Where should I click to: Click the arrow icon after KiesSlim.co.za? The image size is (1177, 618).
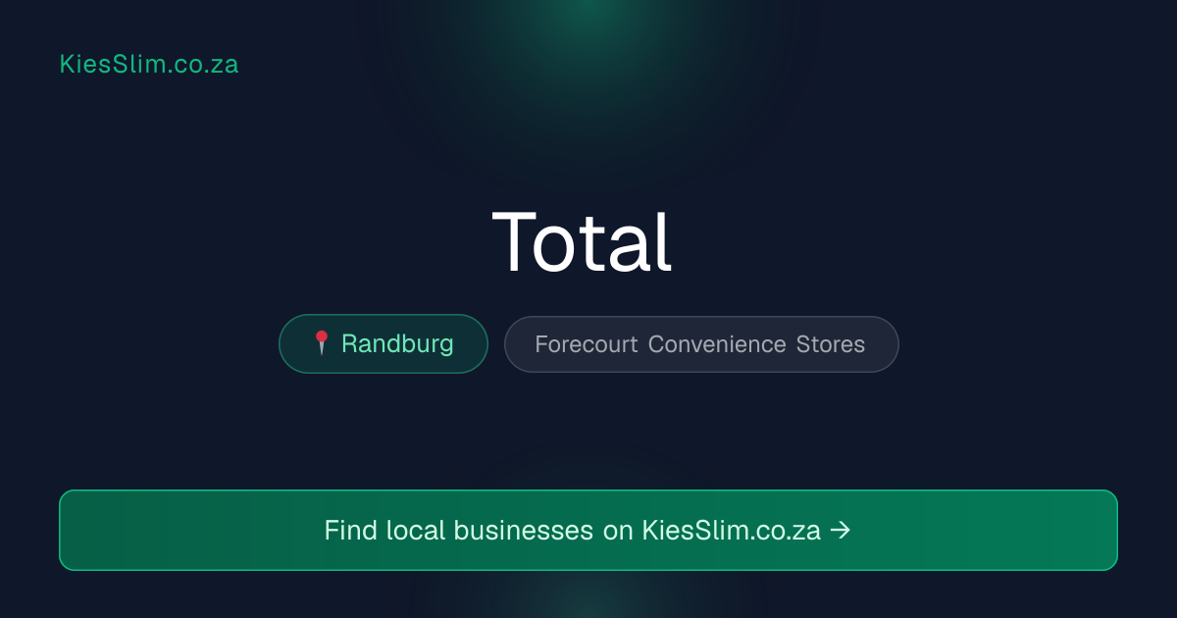click(x=840, y=530)
